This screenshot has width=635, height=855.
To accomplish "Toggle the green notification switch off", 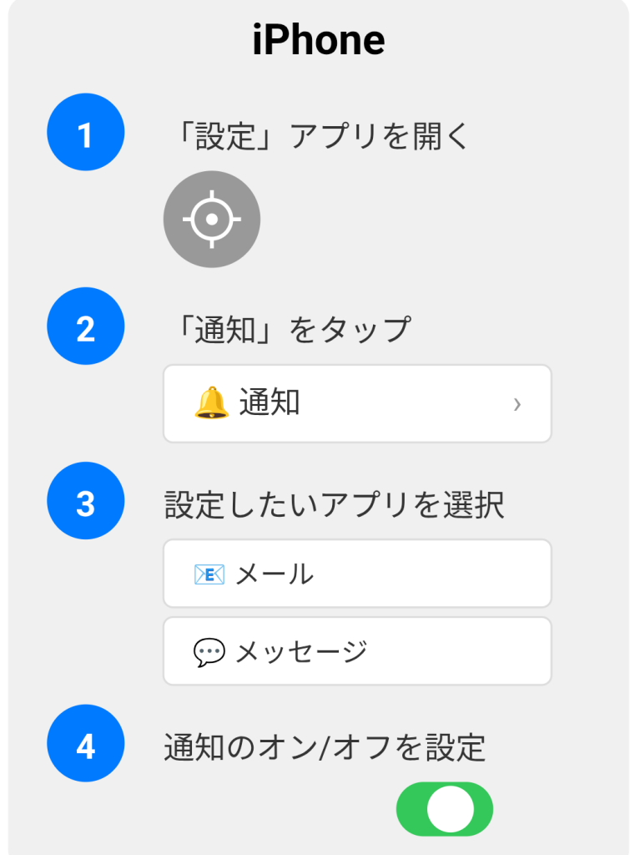I will tap(445, 809).
